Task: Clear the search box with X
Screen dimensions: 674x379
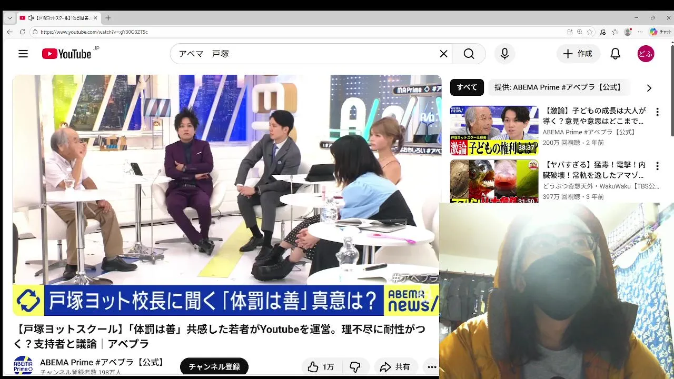Action: coord(443,54)
